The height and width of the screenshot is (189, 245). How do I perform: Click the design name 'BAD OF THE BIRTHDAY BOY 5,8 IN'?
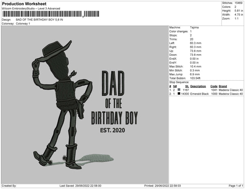pos(39,20)
